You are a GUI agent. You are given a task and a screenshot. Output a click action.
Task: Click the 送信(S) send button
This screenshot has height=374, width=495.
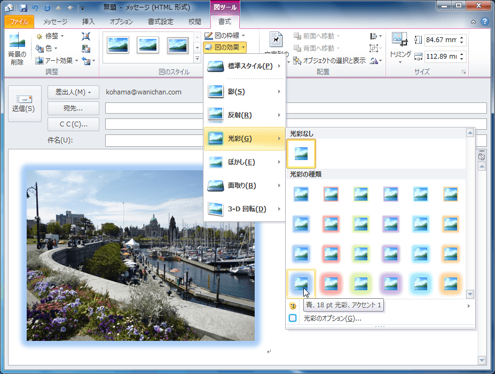tap(25, 104)
